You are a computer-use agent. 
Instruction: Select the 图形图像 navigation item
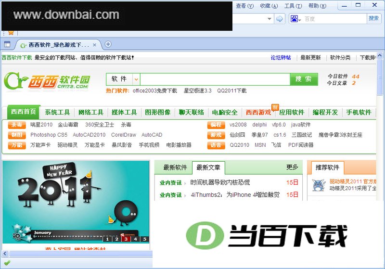pos(158,113)
